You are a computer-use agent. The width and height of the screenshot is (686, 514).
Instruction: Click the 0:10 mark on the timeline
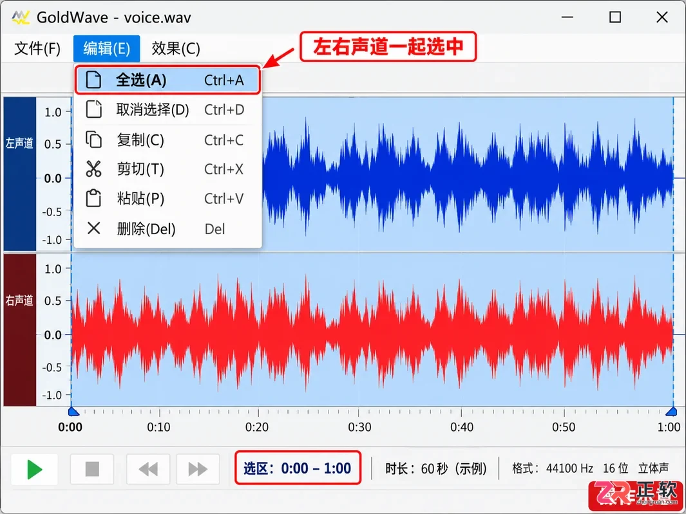tap(159, 427)
